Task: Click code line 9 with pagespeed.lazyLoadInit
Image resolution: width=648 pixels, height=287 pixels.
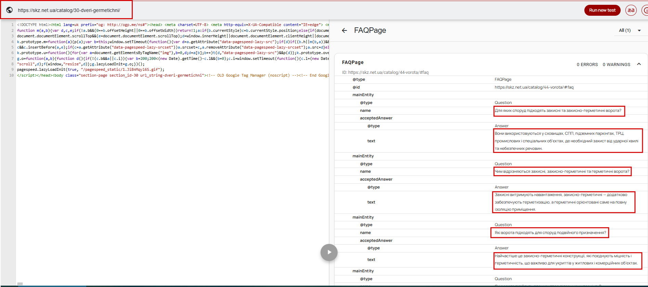Action: click(x=91, y=69)
